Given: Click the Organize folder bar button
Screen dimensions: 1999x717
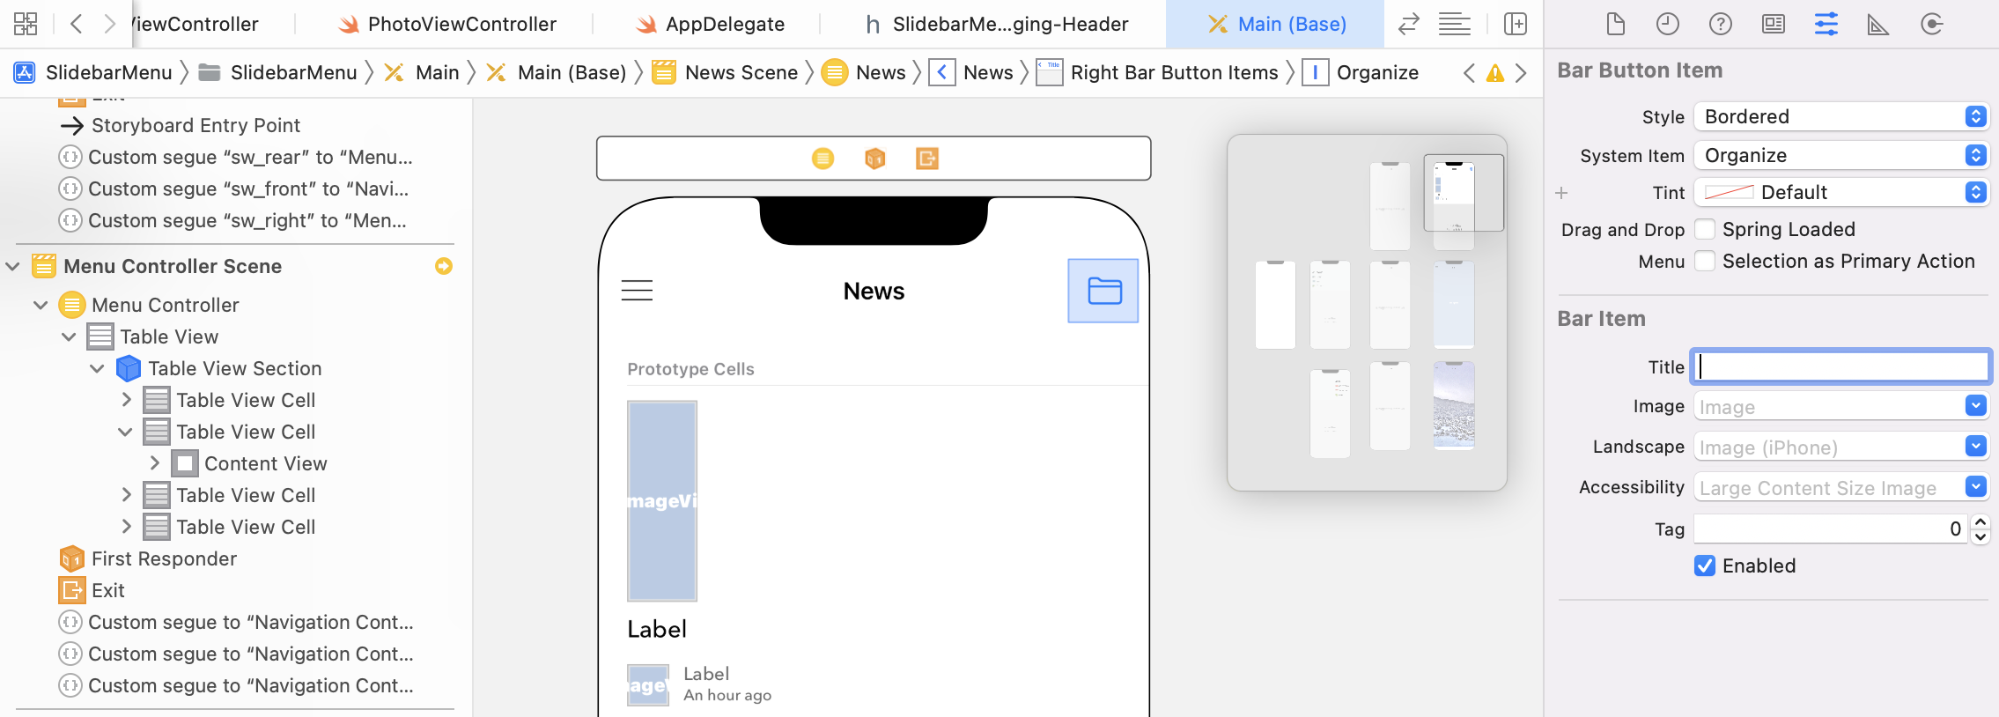Looking at the screenshot, I should pyautogui.click(x=1103, y=291).
